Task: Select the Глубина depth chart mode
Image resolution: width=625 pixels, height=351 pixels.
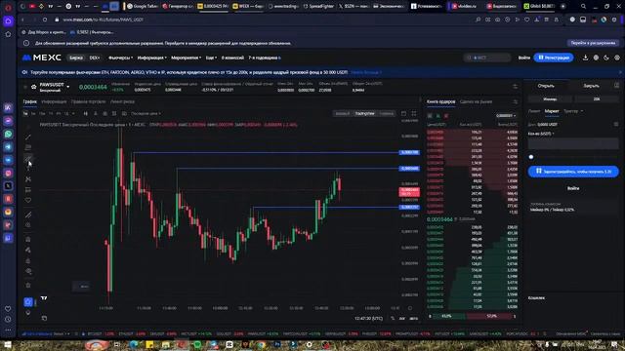Action: [386, 114]
